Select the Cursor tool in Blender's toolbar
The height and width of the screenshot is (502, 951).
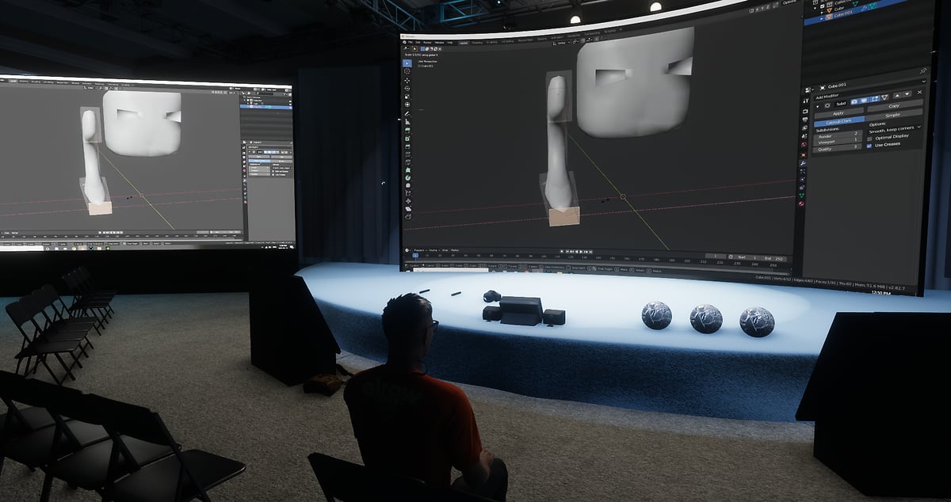pyautogui.click(x=407, y=71)
